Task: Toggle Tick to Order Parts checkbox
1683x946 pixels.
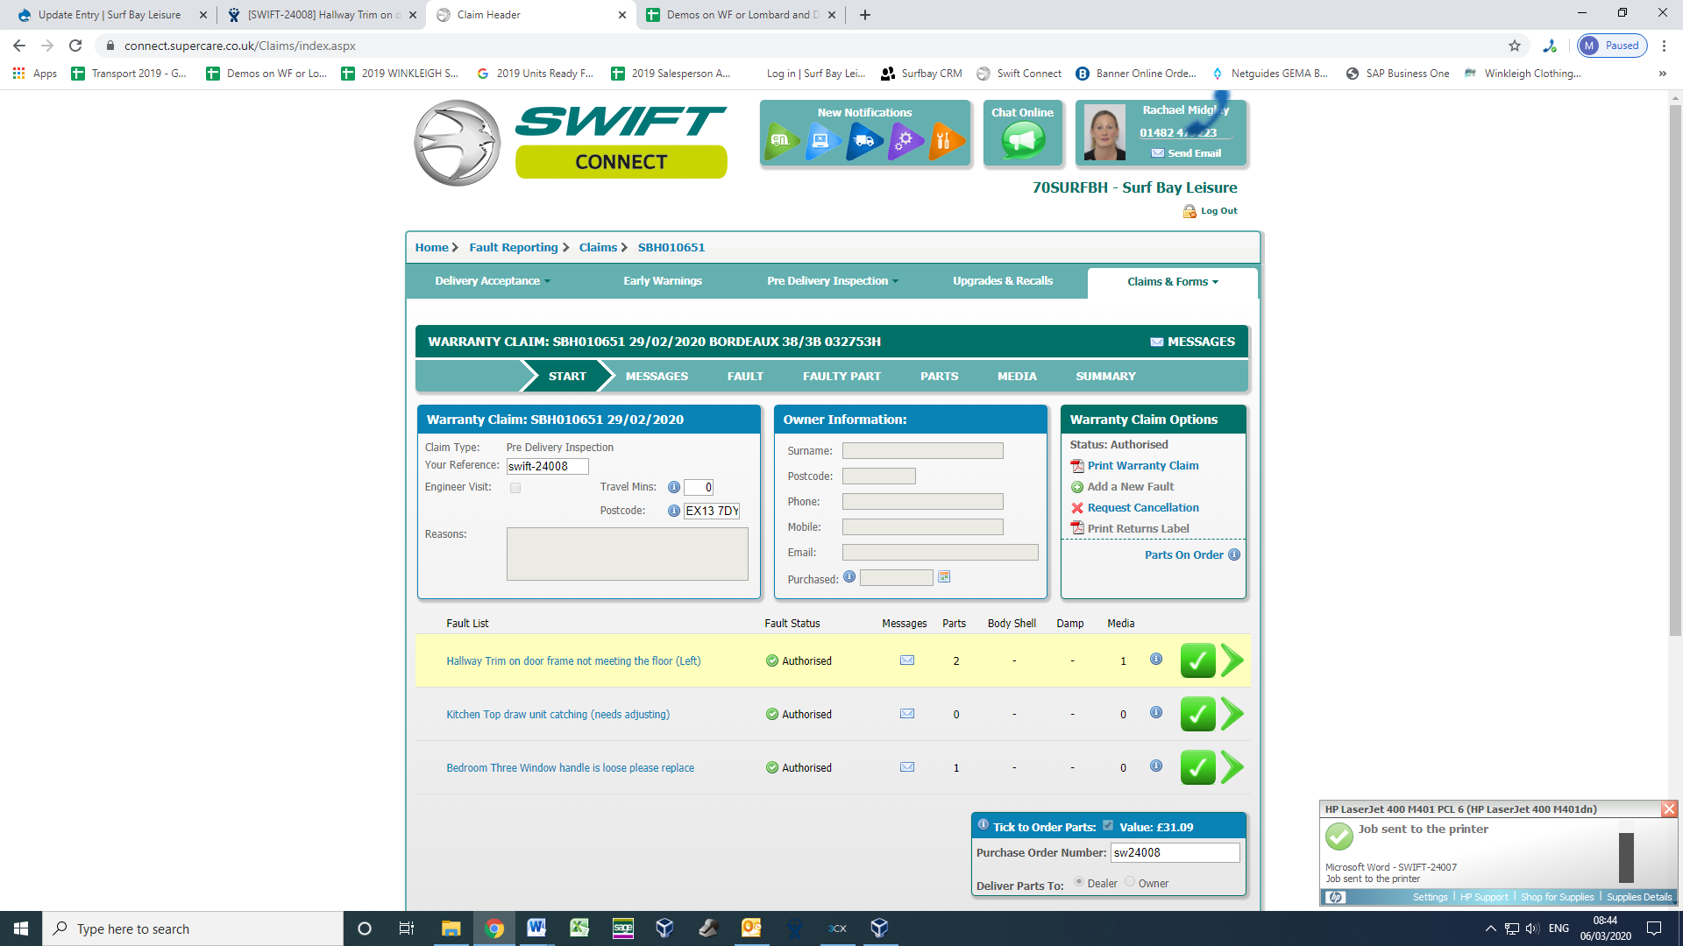Action: (x=1108, y=826)
